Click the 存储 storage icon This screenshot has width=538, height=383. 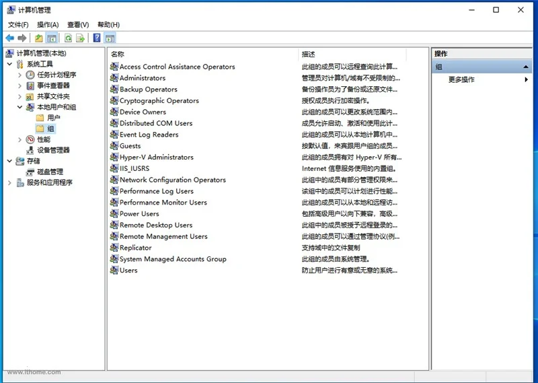[20, 161]
